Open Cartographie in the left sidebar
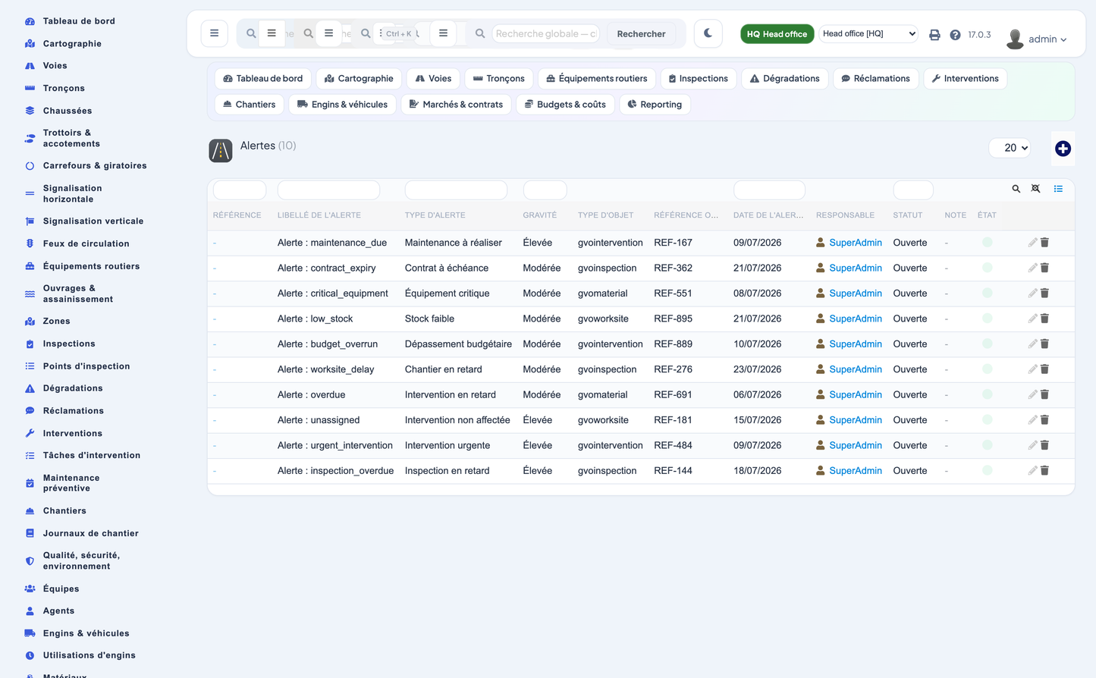The width and height of the screenshot is (1096, 678). coord(72,44)
